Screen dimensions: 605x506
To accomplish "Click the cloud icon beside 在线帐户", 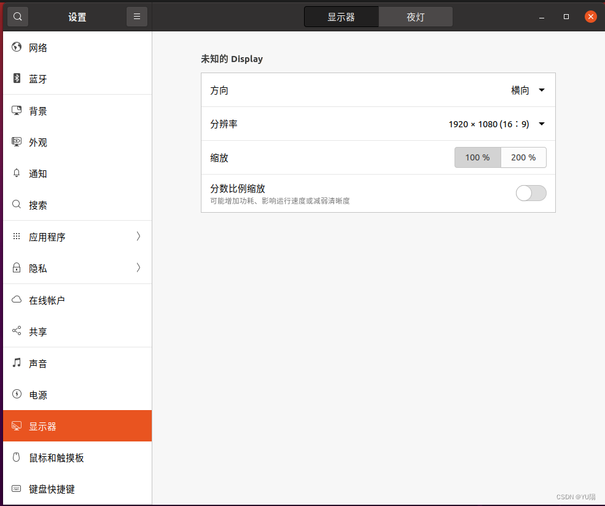I will click(x=17, y=299).
